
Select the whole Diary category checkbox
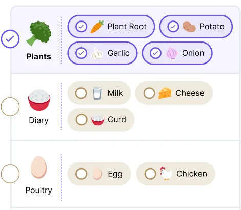click(x=10, y=107)
